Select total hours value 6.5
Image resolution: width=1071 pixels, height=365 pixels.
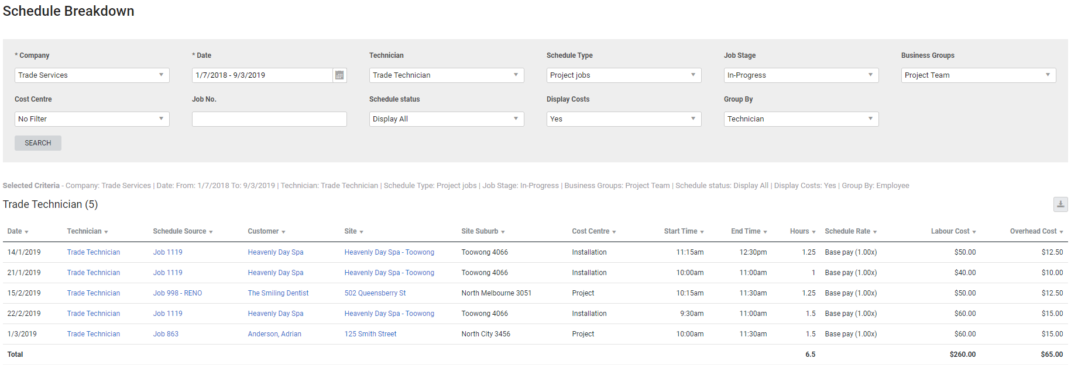811,354
